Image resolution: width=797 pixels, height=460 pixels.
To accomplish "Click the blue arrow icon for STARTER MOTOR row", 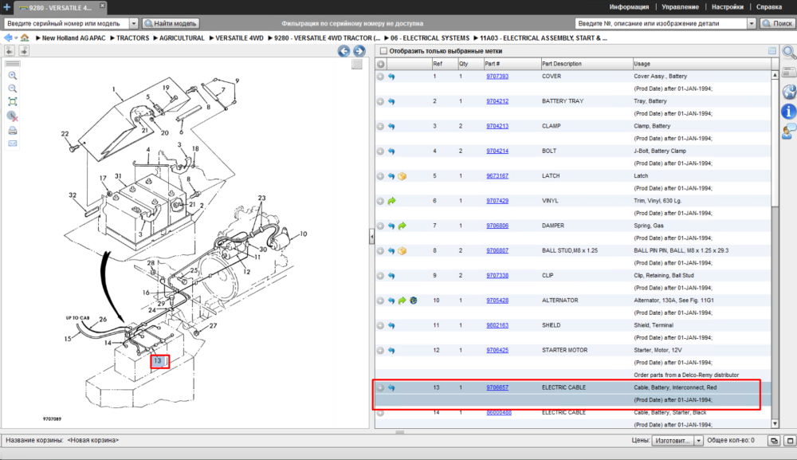I will tap(391, 350).
